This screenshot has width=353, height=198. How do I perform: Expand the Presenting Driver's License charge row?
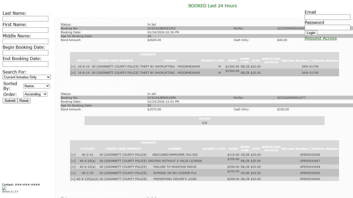point(73,179)
